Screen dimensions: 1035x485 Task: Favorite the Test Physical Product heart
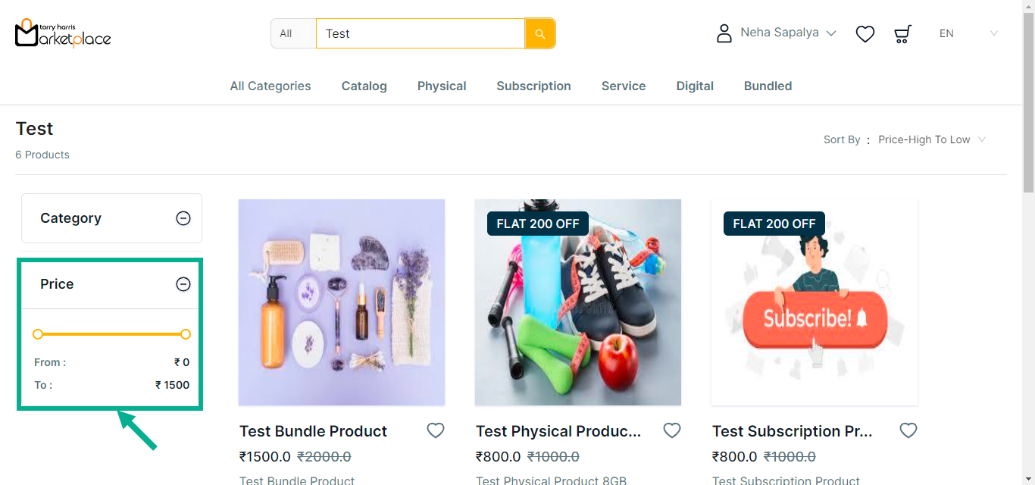tap(672, 430)
